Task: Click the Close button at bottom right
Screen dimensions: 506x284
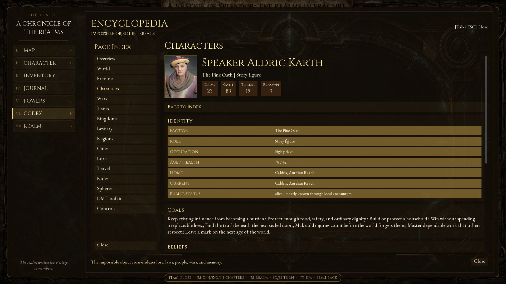Action: click(479, 261)
